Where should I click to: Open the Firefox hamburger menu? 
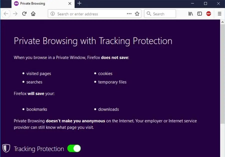click(219, 14)
